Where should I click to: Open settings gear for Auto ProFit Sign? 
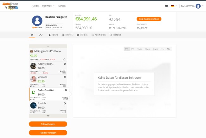tap(65, 64)
